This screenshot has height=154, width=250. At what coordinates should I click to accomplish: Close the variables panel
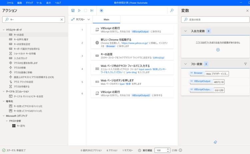(x=247, y=11)
